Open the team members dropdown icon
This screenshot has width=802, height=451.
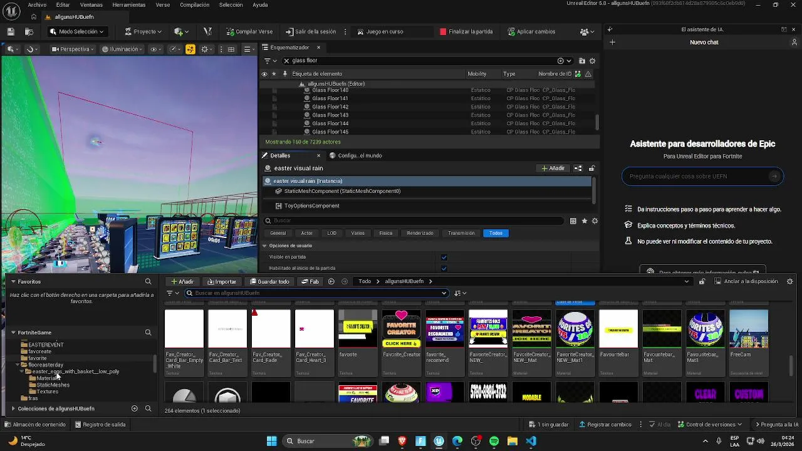point(587,31)
